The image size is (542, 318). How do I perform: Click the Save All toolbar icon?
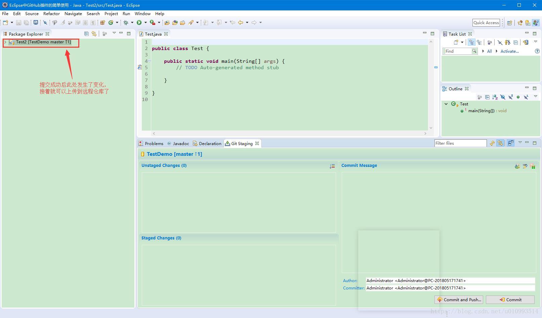tap(26, 22)
